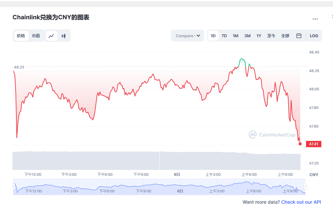Click the 47.41 current price label
This screenshot has height=216, width=333.
[314, 144]
